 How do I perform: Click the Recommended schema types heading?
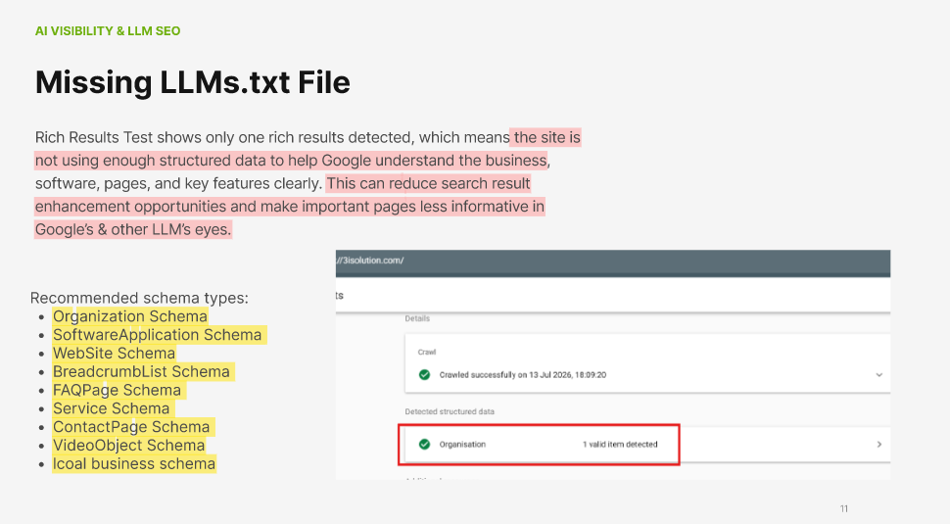(x=139, y=298)
